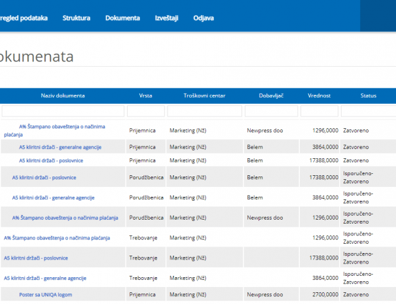The height and width of the screenshot is (304, 396).
Task: Click Odjava to log out
Action: click(204, 18)
